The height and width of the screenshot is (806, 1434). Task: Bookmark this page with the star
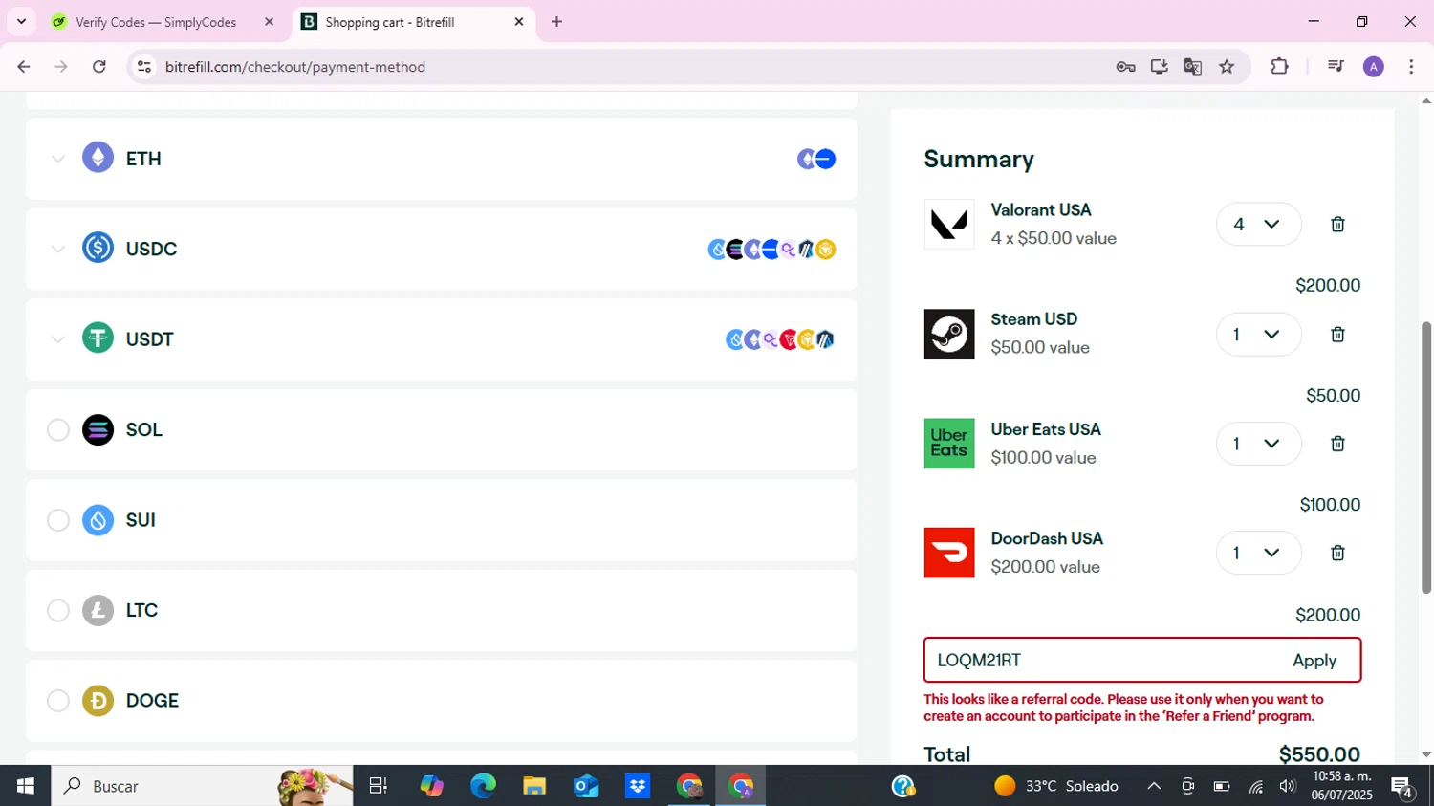pos(1227,67)
